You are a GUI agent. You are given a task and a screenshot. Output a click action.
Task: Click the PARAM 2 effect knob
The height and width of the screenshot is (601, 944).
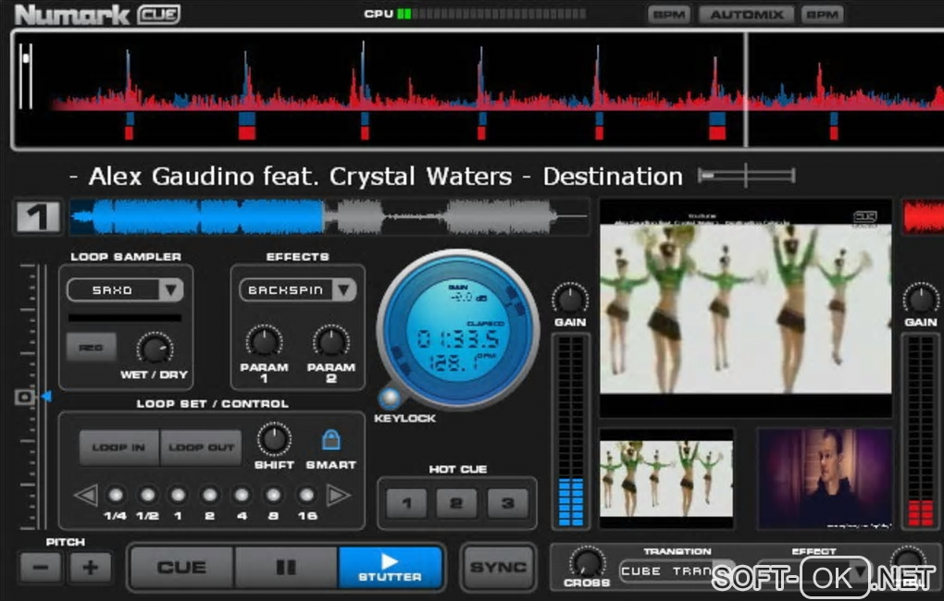pyautogui.click(x=331, y=342)
